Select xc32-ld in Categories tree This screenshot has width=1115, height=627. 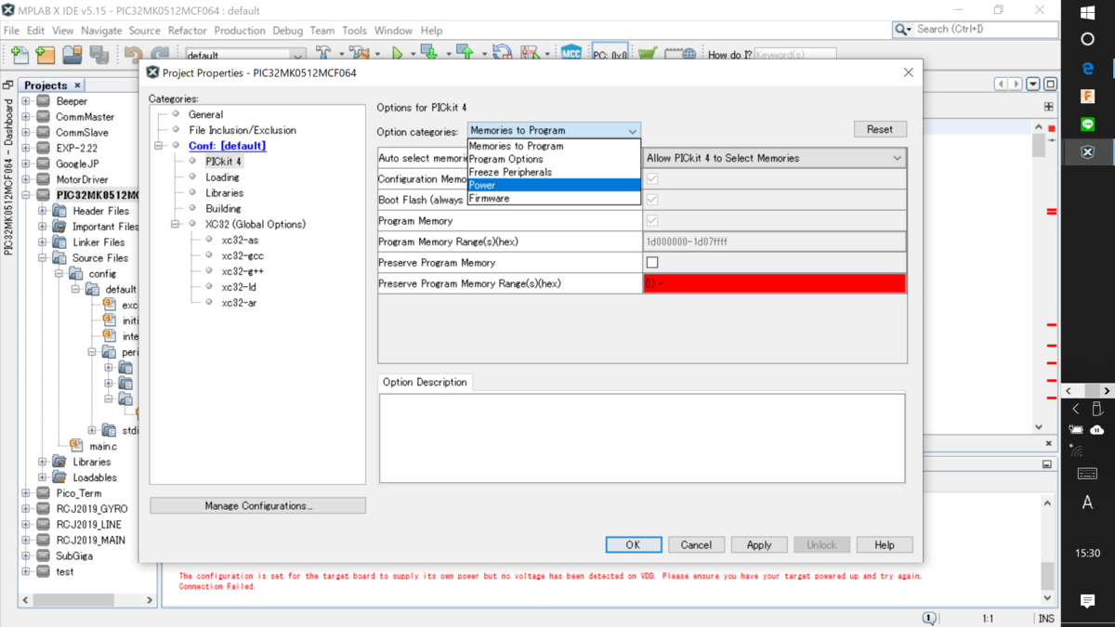[239, 287]
